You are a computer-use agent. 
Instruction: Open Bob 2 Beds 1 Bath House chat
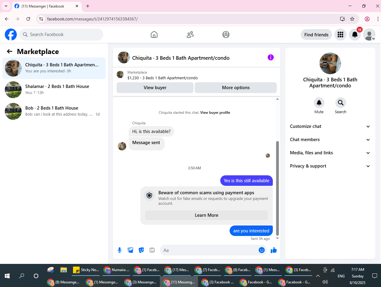point(54,111)
